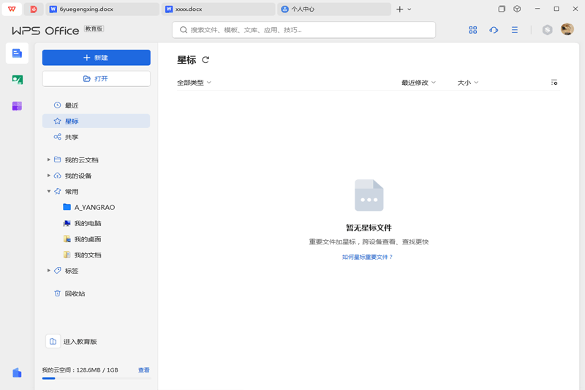Expand the 我的云文档 tree node

49,160
